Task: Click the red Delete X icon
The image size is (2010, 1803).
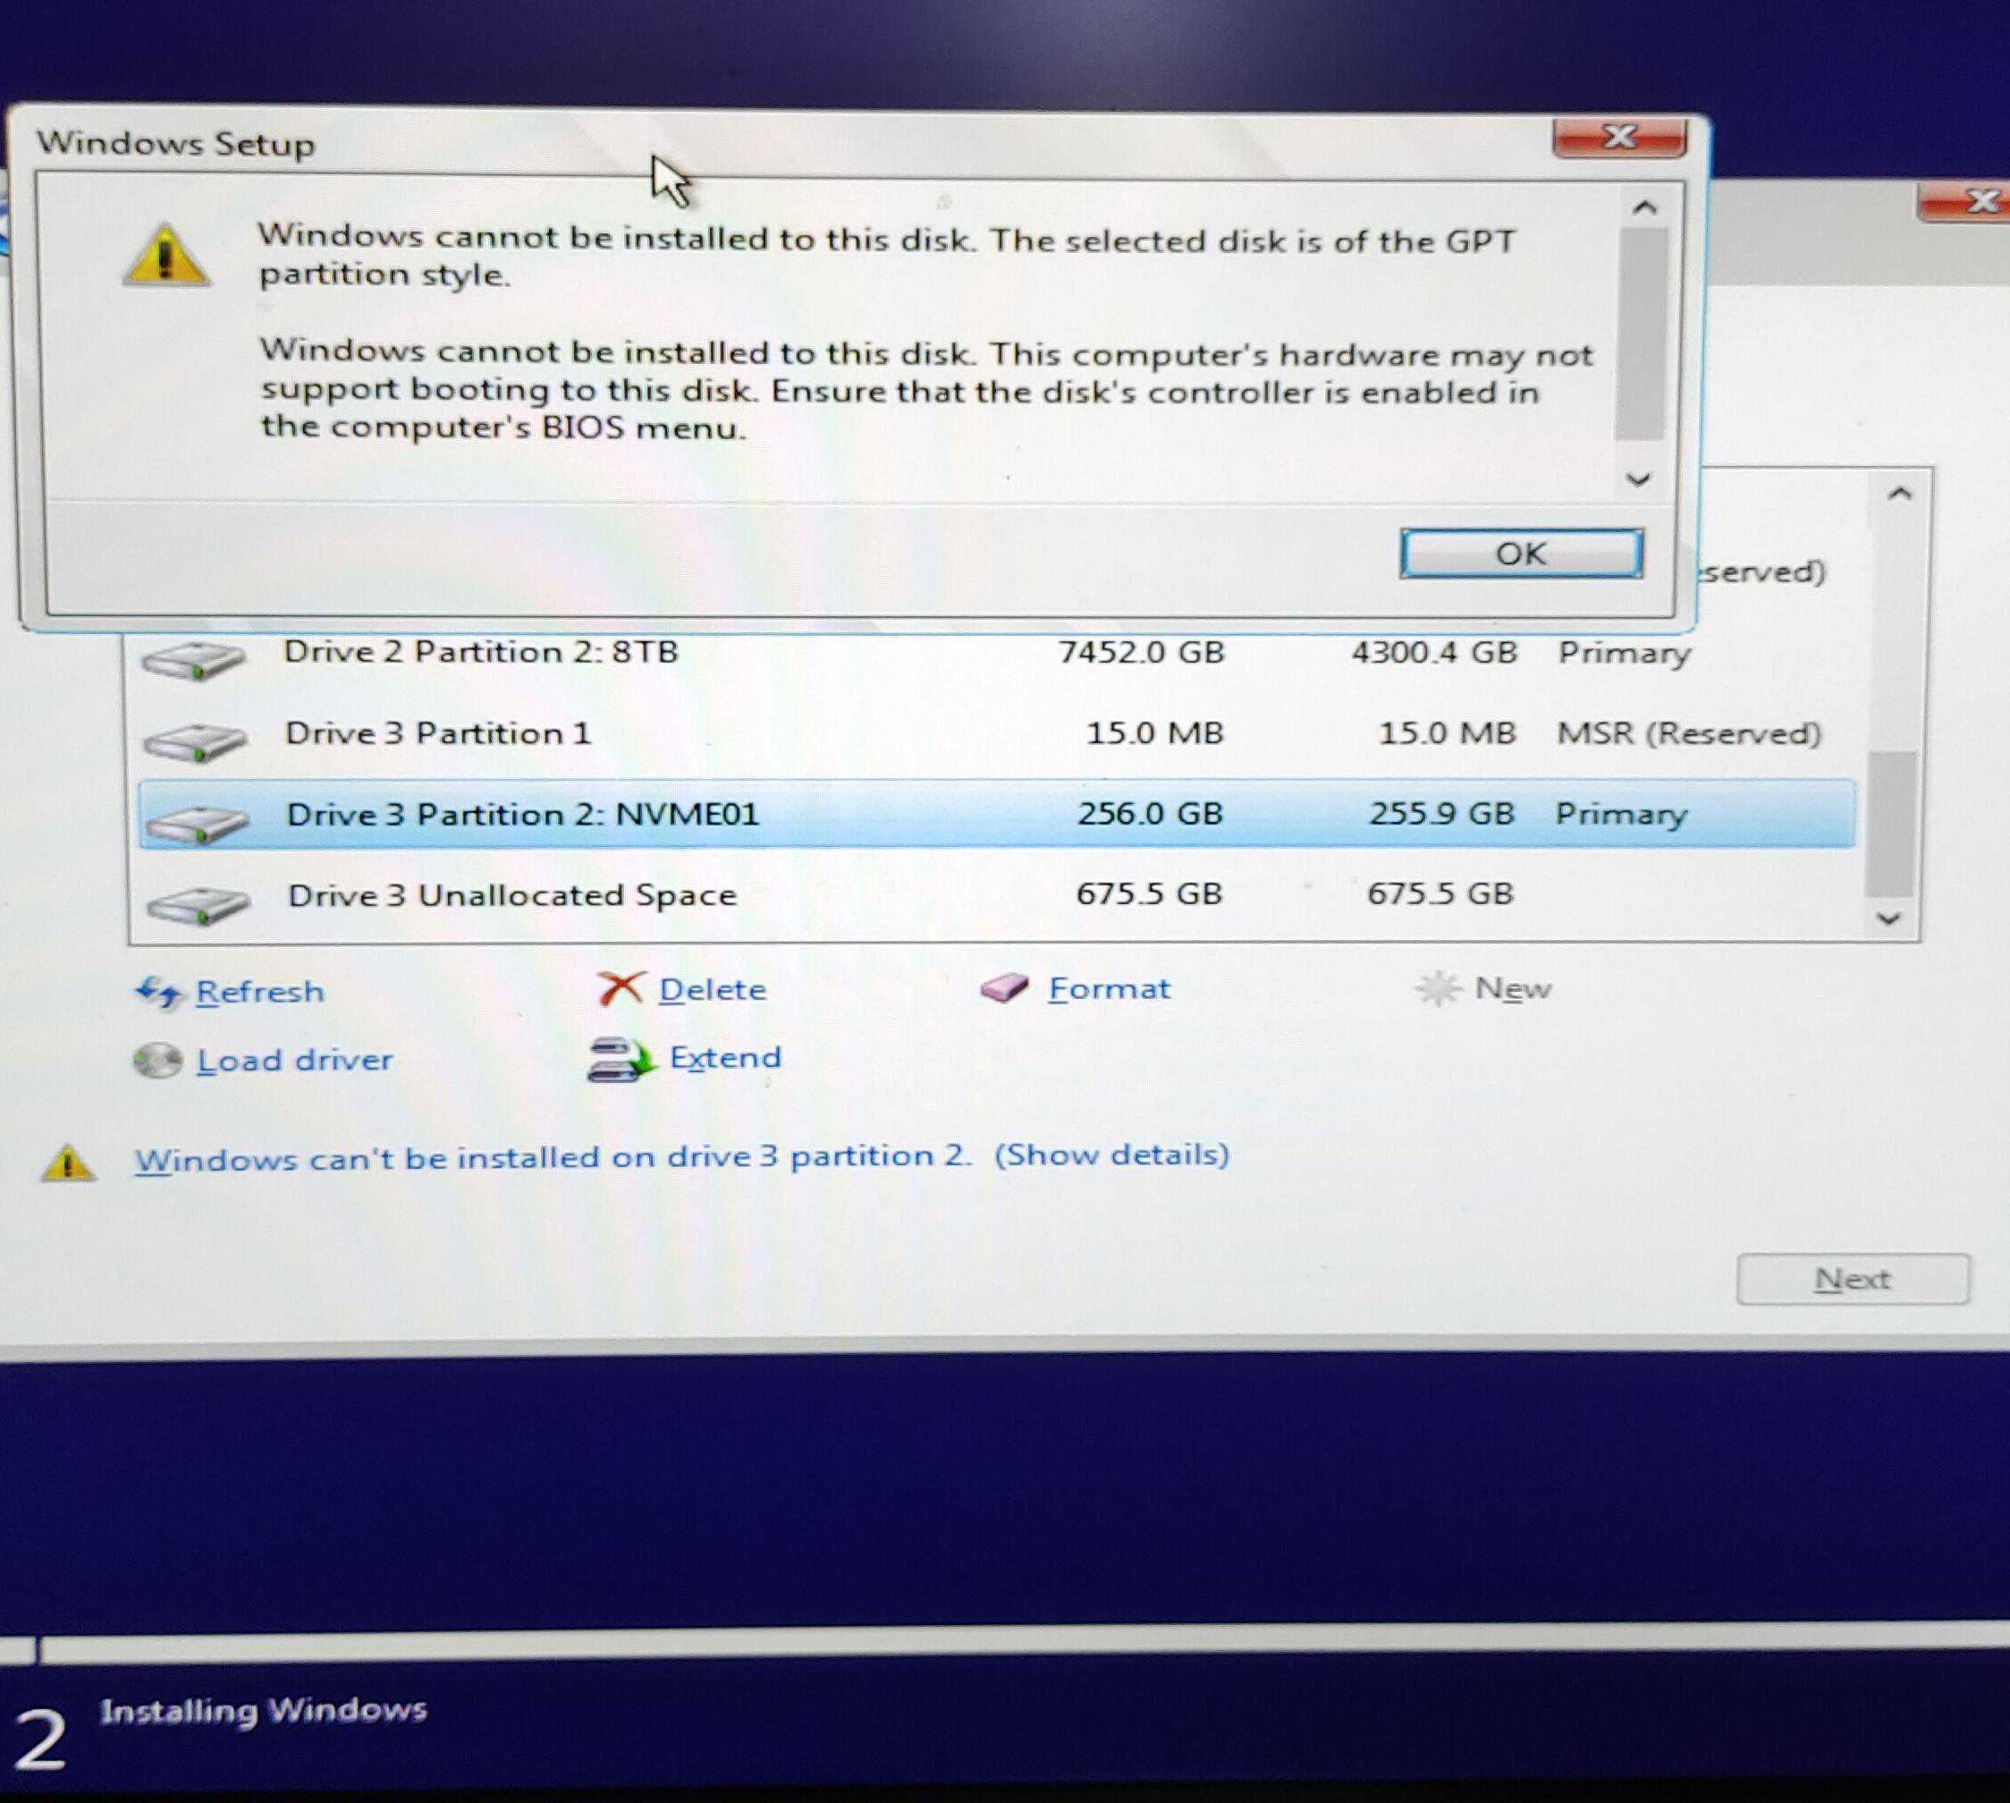Action: pos(621,988)
